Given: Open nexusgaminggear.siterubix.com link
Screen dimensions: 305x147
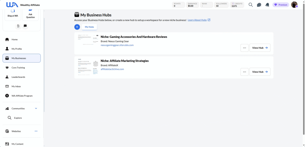Looking at the screenshot, I should [x=117, y=45].
